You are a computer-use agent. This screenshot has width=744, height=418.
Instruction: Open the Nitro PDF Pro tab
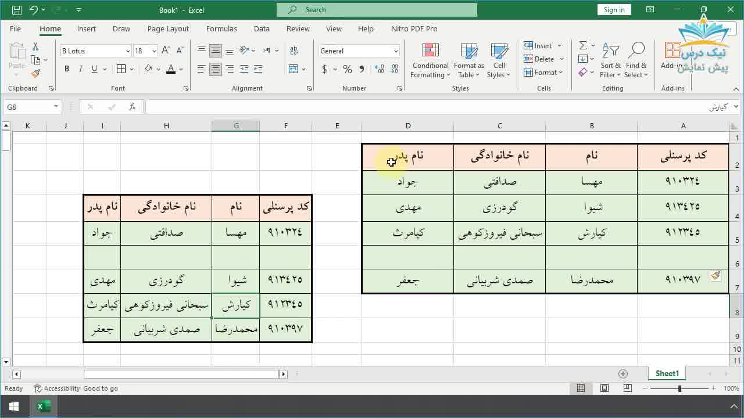coord(414,28)
